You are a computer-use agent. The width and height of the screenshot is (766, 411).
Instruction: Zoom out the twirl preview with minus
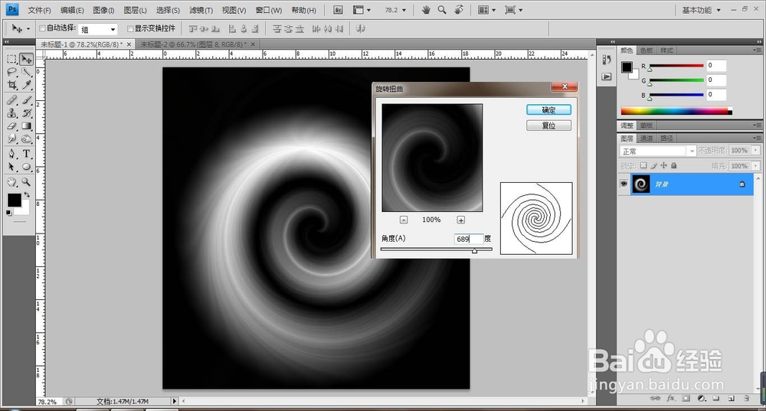tap(404, 220)
